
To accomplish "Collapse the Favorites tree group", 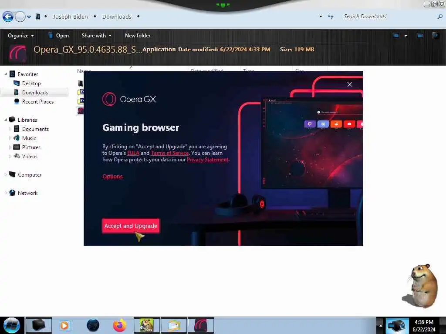I will point(6,74).
